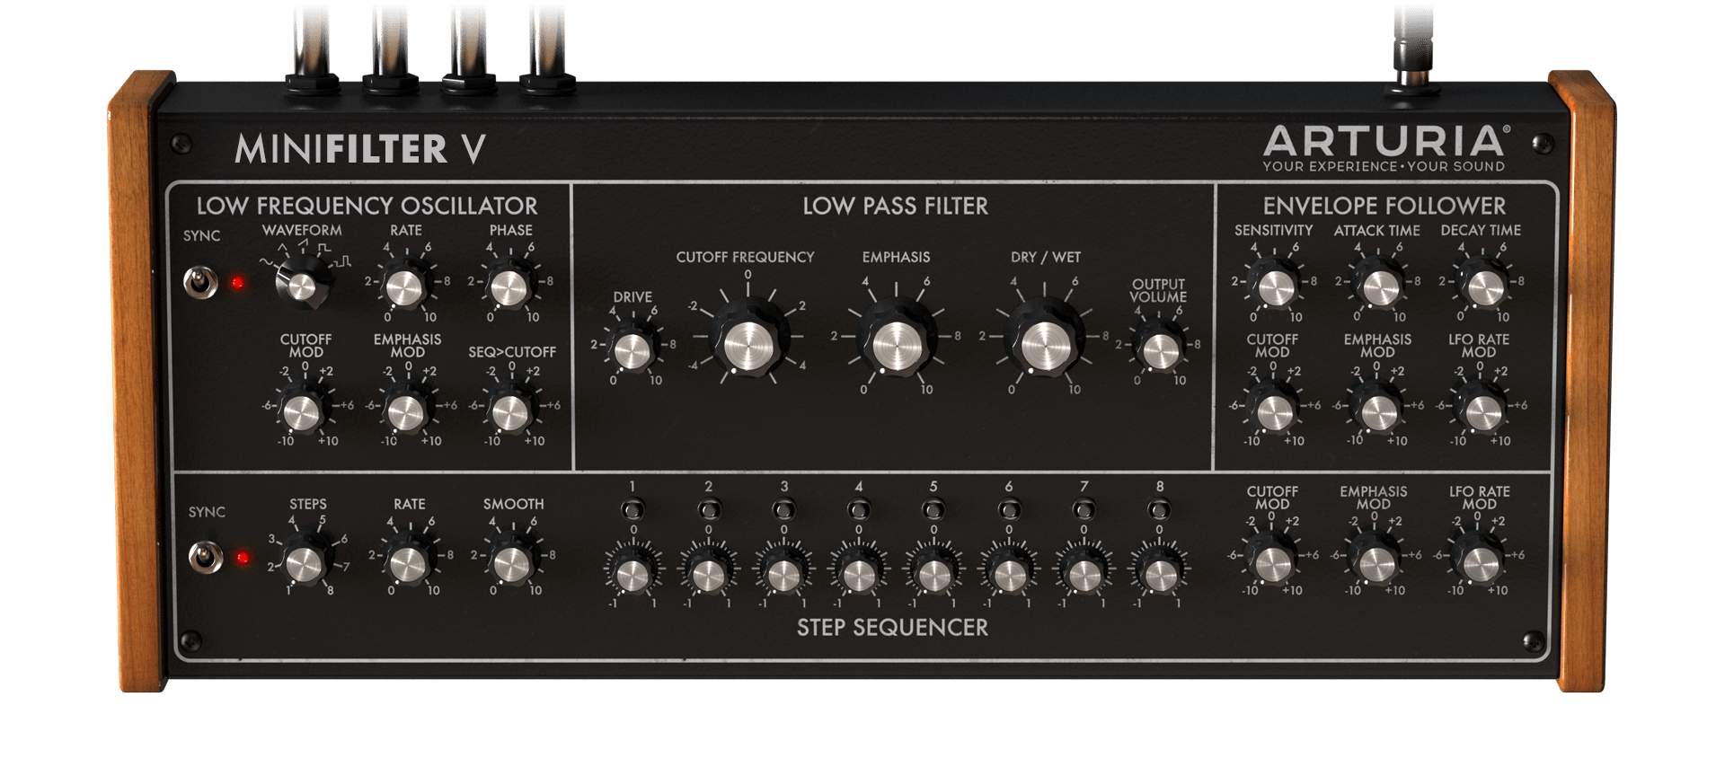Screen dimensions: 1725x776
Task: Click the LFO Waveform selector knob
Action: tap(304, 284)
